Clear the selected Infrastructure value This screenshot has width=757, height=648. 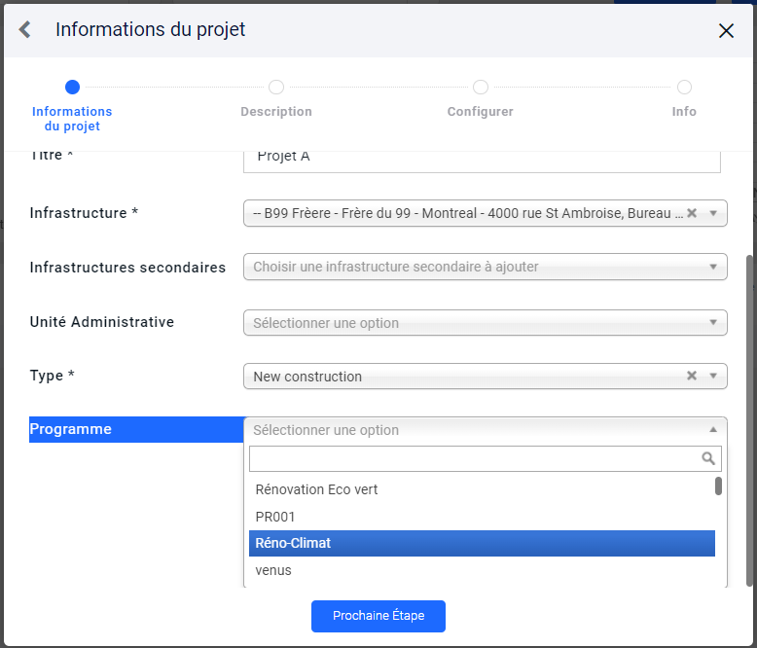click(692, 213)
